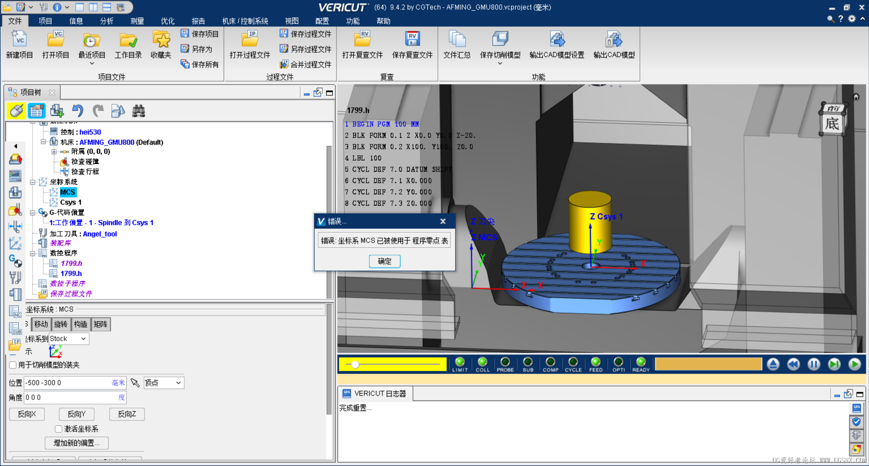Click the yellow progress bar
This screenshot has height=466, width=869.
point(708,364)
